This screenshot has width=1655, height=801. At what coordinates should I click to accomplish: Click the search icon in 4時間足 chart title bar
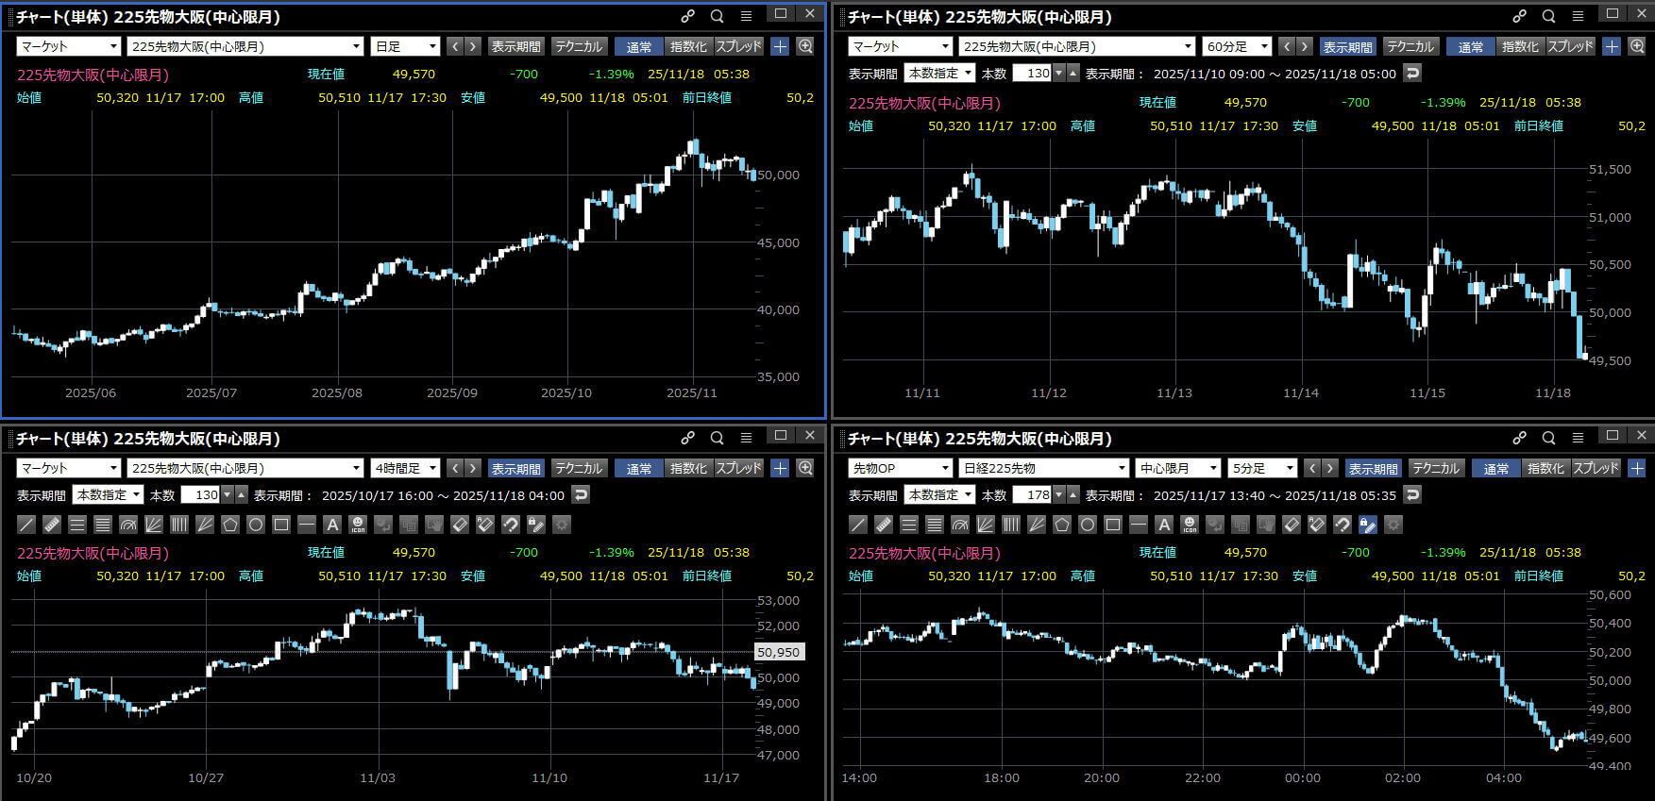717,438
